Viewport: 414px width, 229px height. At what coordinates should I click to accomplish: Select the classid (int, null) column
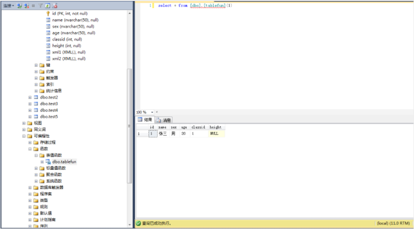pos(67,39)
